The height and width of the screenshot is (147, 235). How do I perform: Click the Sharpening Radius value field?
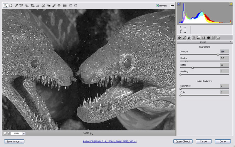[224, 58]
